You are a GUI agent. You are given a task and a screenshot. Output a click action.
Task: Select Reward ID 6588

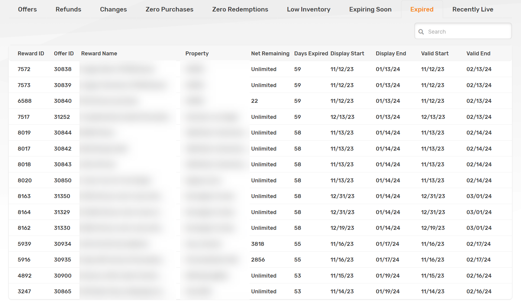tap(24, 101)
